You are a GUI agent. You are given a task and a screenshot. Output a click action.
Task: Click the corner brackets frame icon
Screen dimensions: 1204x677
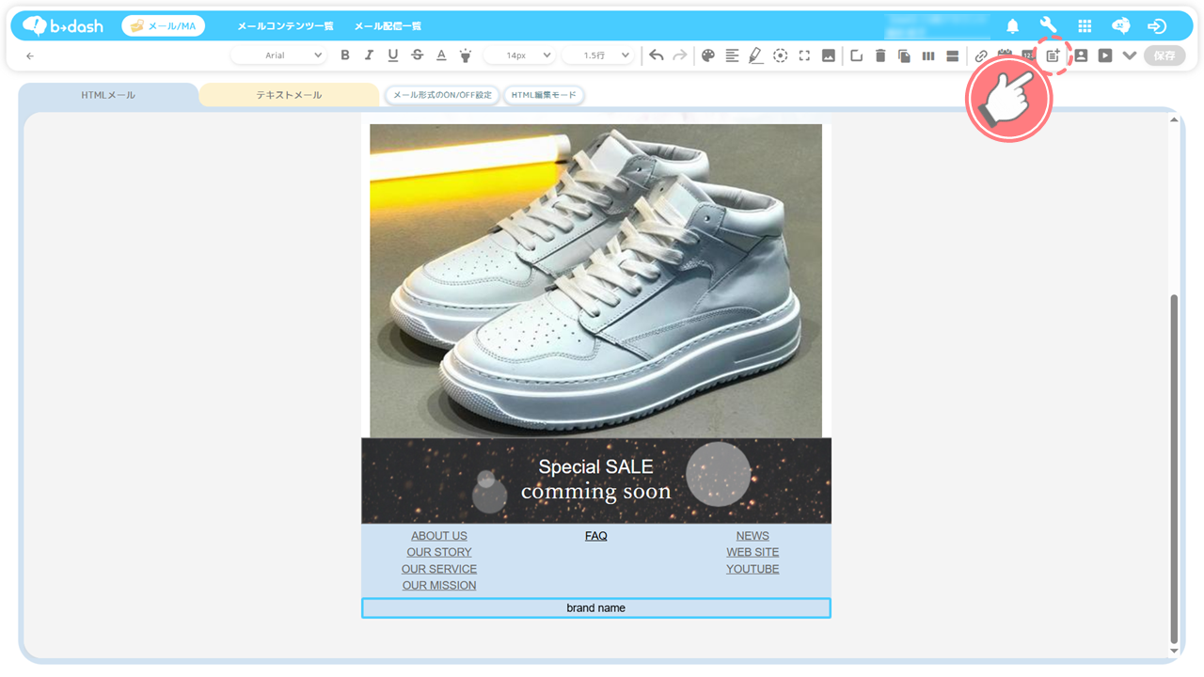point(804,55)
